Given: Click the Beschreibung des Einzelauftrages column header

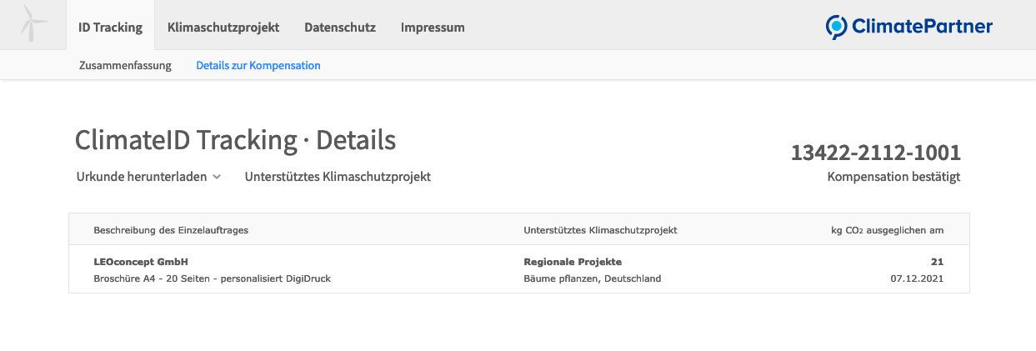Looking at the screenshot, I should pos(171,229).
